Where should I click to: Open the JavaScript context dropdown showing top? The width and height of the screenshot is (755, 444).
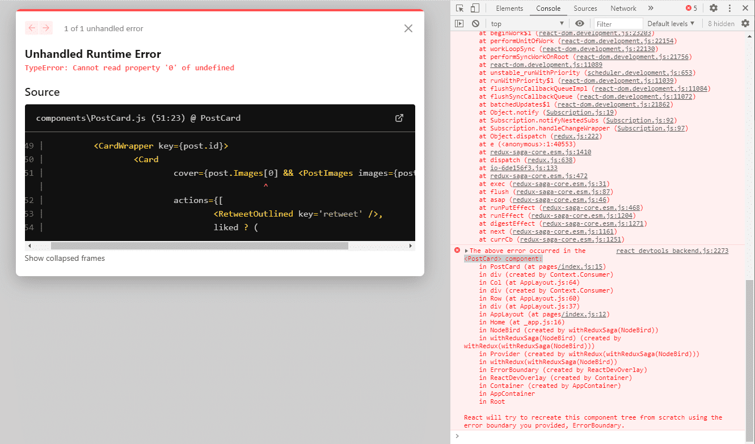pos(528,24)
